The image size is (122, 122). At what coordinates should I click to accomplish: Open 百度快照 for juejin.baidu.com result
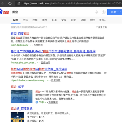(x=38, y=45)
